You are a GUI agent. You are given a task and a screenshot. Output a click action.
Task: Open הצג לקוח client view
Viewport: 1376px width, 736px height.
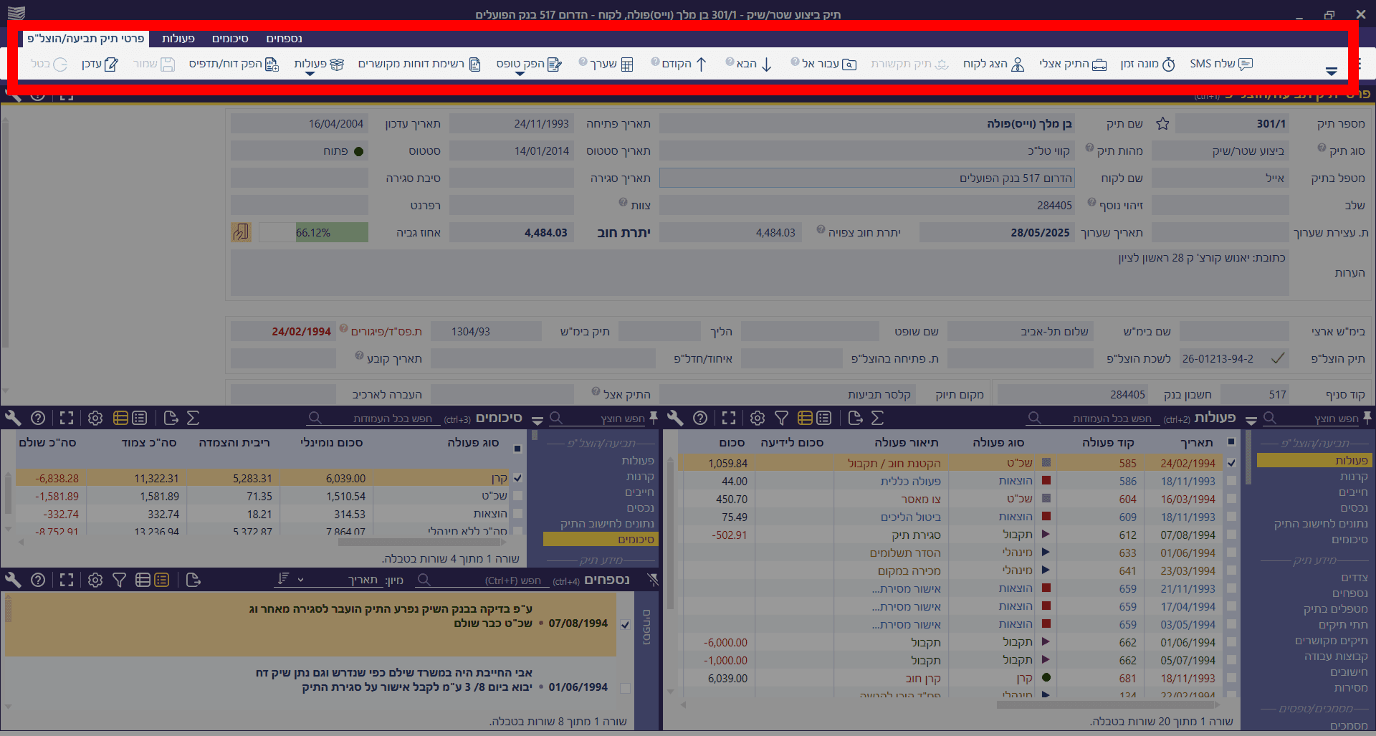1018,64
